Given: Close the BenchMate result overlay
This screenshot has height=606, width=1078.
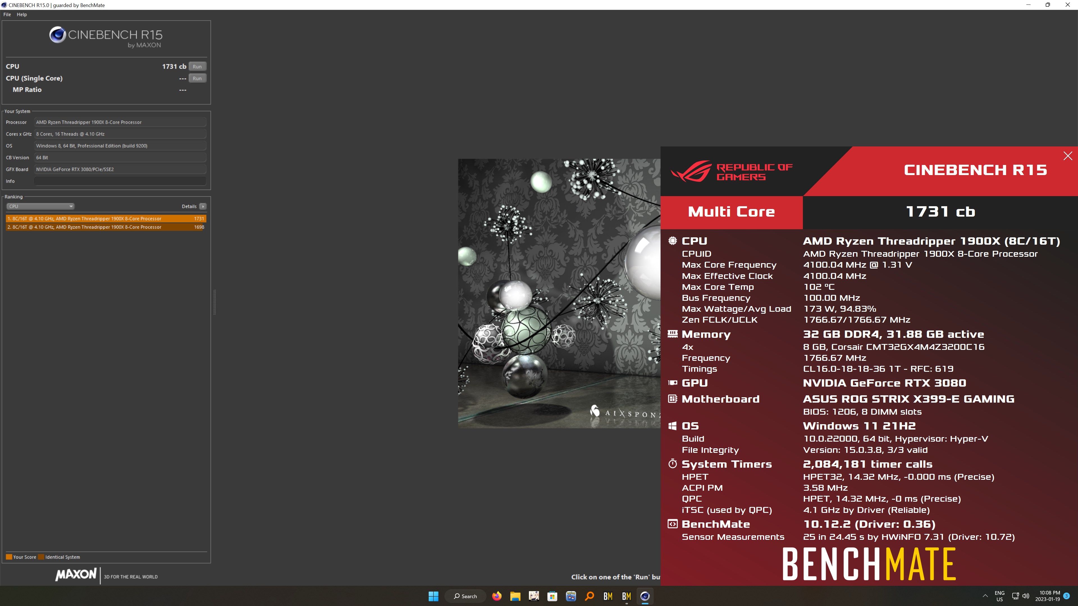Looking at the screenshot, I should tap(1068, 156).
